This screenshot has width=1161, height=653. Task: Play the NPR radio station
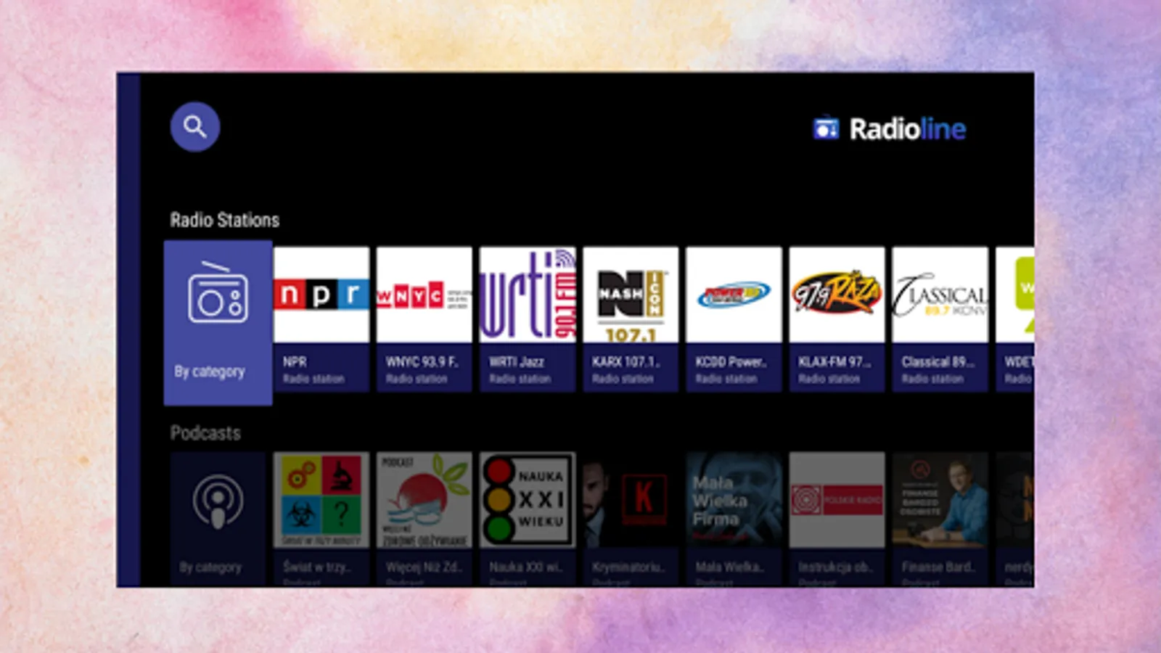click(321, 319)
